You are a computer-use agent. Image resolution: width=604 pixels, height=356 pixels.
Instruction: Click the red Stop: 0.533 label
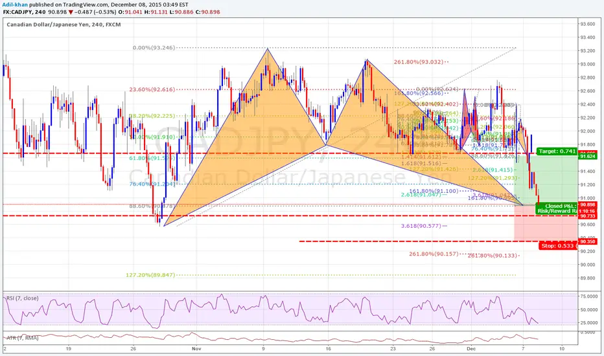coord(557,245)
